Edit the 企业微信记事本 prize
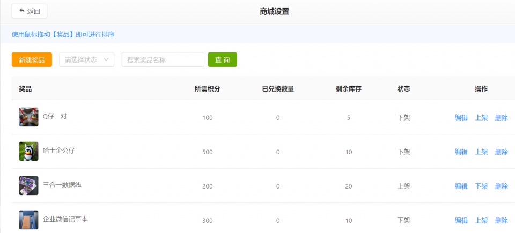This screenshot has width=515, height=233. pyautogui.click(x=461, y=221)
